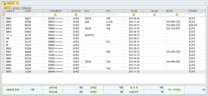
Task: Check the box for employee 00072
Action: tap(4, 25)
